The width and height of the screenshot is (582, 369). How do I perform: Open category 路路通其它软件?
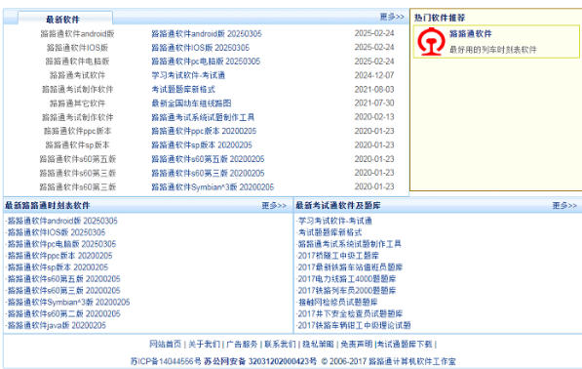(77, 103)
